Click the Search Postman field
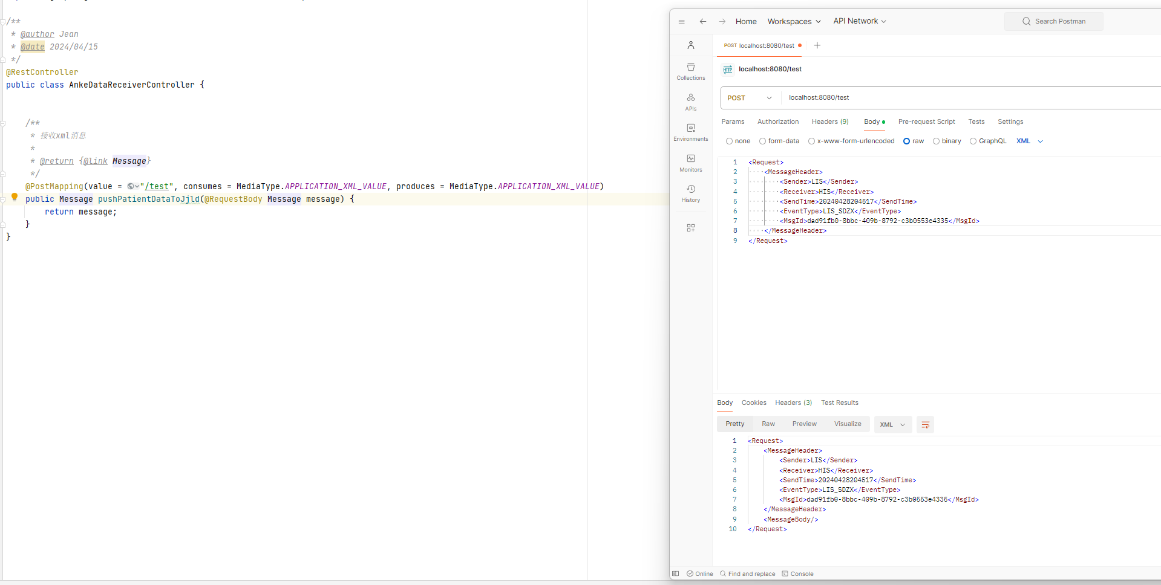The image size is (1161, 585). [x=1054, y=22]
